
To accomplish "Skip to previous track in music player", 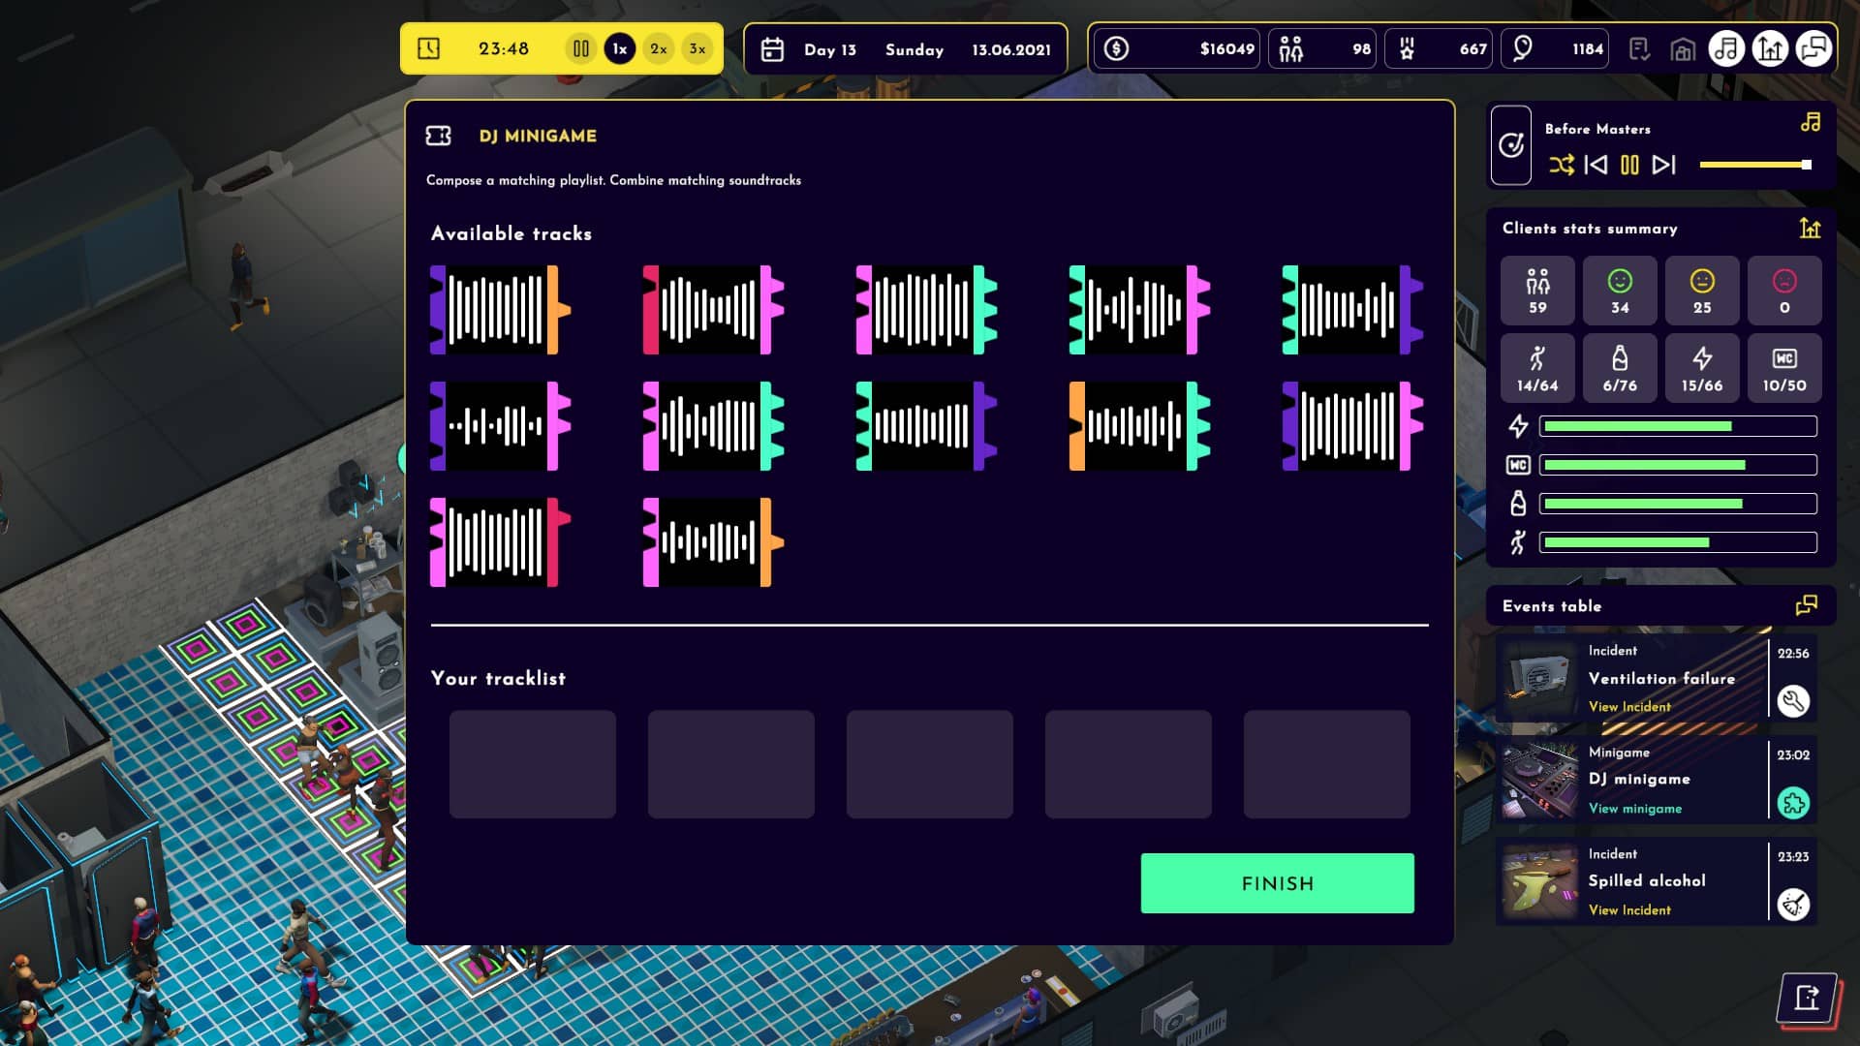I will point(1596,165).
